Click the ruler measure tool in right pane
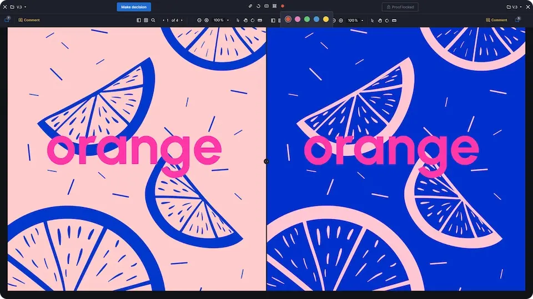This screenshot has width=533, height=299. point(394,20)
